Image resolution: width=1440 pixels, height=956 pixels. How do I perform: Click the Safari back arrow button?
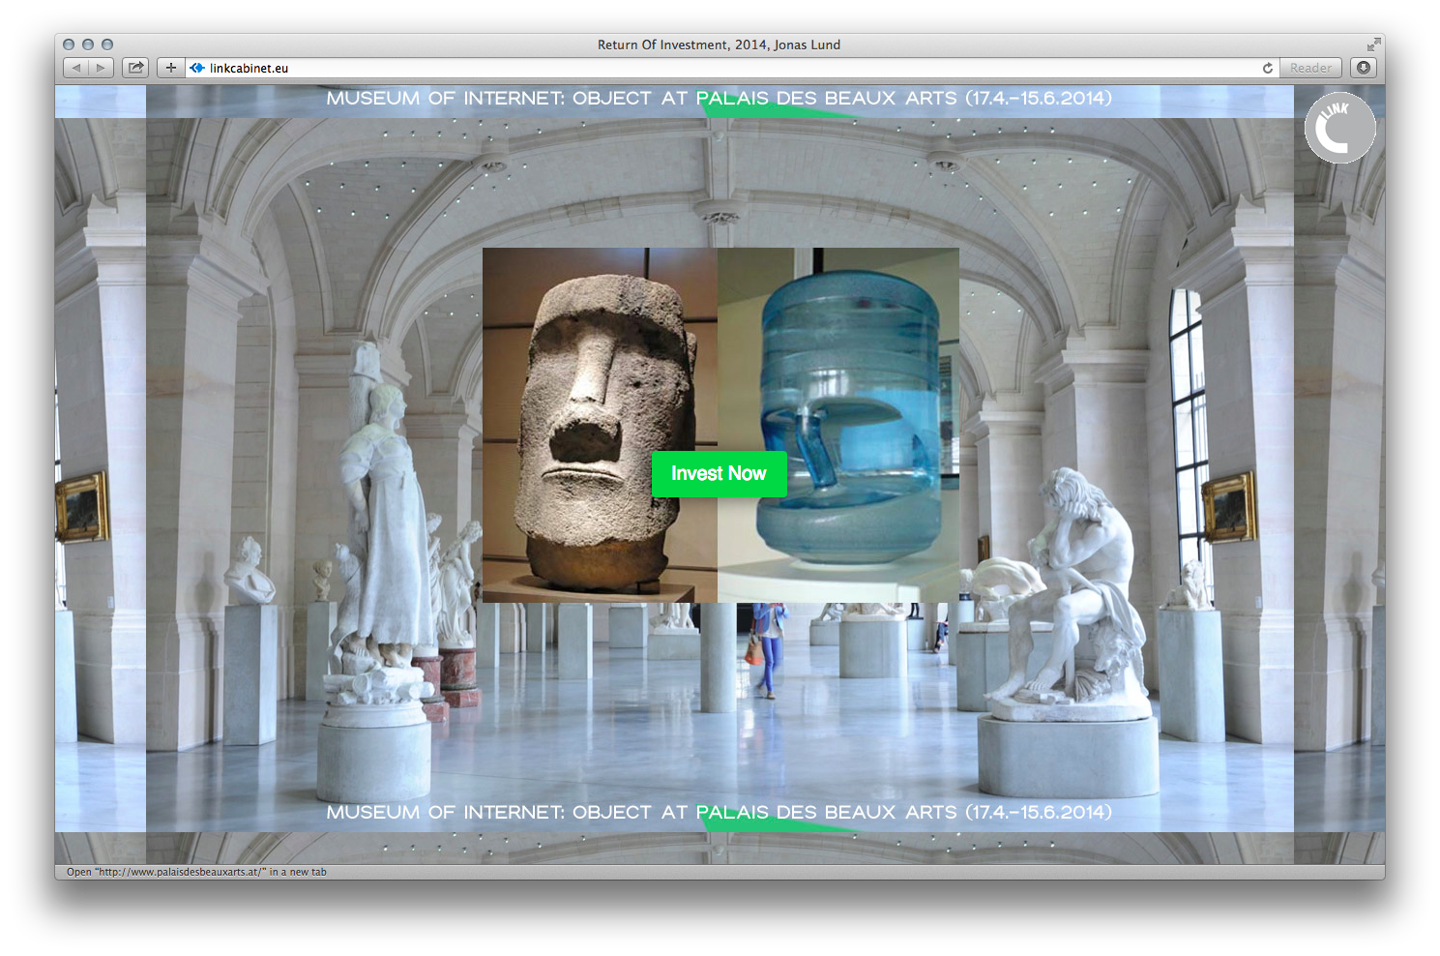click(x=75, y=68)
